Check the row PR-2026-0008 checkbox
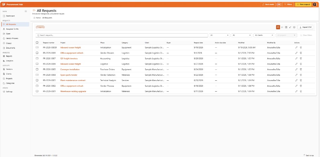 (x=37, y=53)
